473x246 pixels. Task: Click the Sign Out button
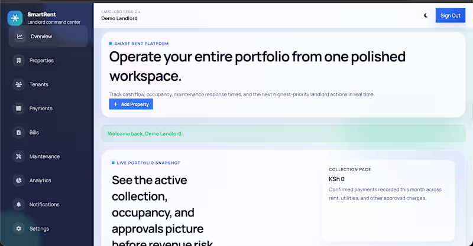[450, 15]
